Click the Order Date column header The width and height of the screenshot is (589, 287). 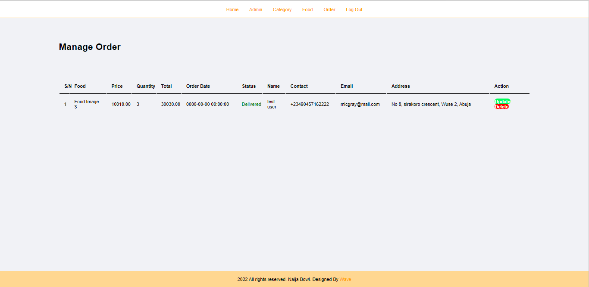click(198, 86)
